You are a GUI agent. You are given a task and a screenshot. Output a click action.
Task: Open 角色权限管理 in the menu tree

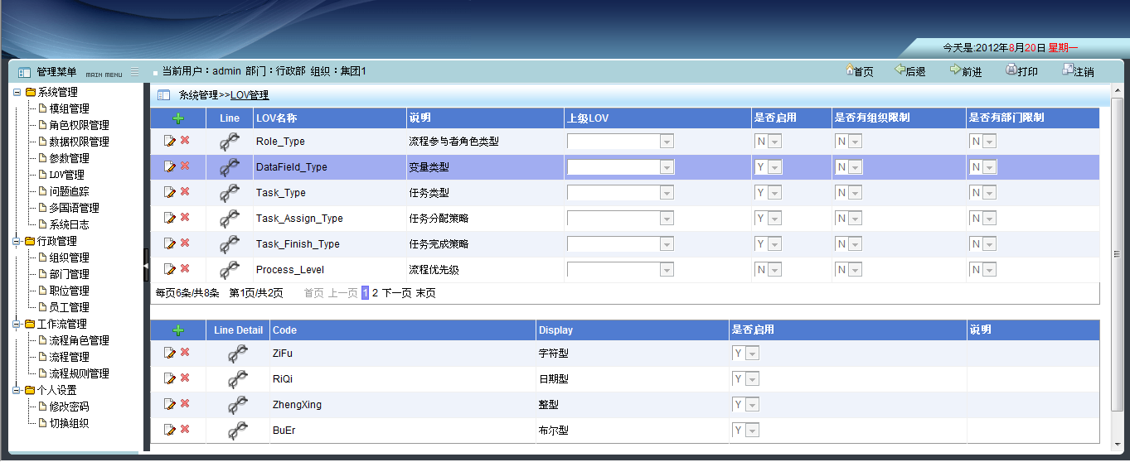(x=79, y=125)
